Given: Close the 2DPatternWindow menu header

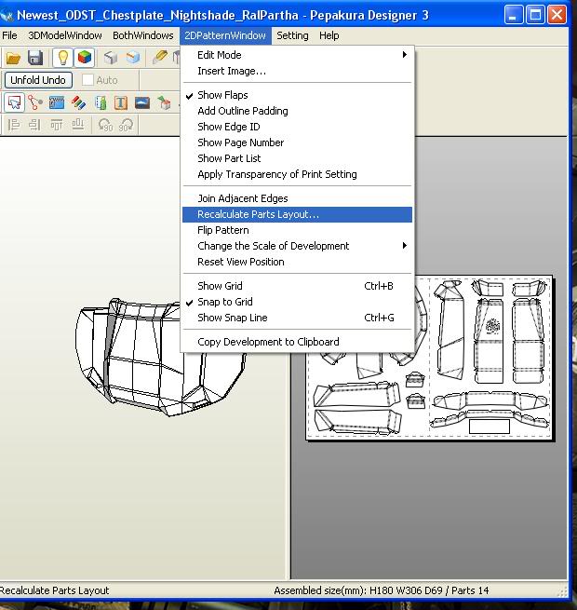Looking at the screenshot, I should pyautogui.click(x=225, y=35).
